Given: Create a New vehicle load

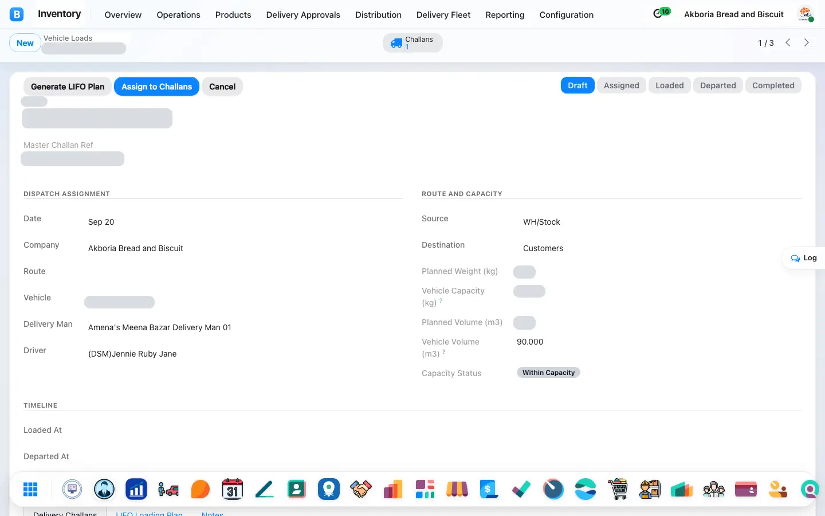Looking at the screenshot, I should (x=25, y=43).
